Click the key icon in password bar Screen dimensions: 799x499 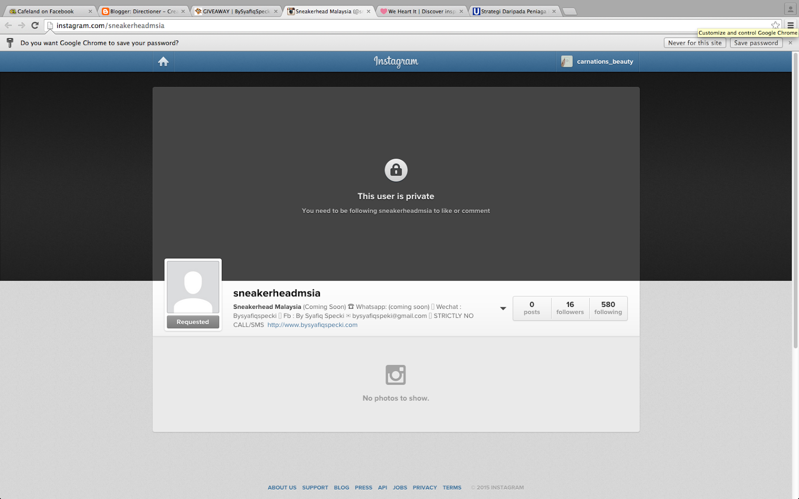pyautogui.click(x=10, y=43)
